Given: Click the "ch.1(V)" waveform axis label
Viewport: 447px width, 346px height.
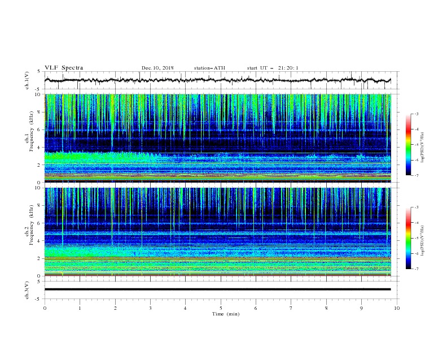Looking at the screenshot, I should 27,80.
